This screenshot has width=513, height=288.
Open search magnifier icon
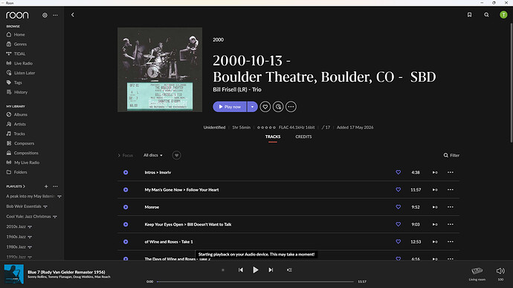tap(486, 15)
